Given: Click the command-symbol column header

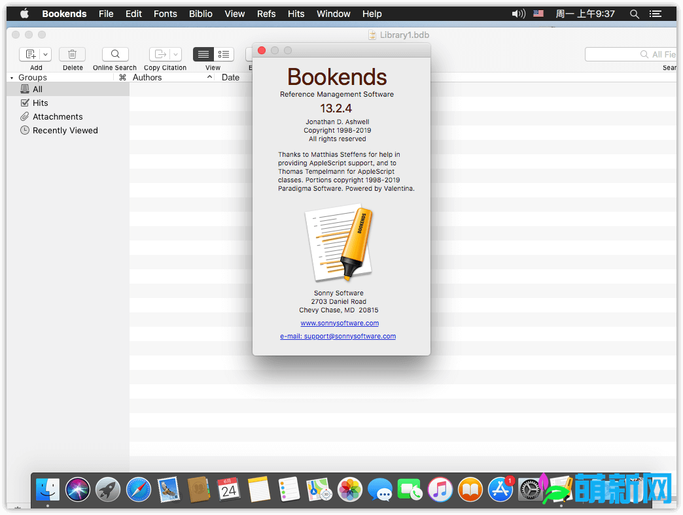Looking at the screenshot, I should click(x=122, y=77).
